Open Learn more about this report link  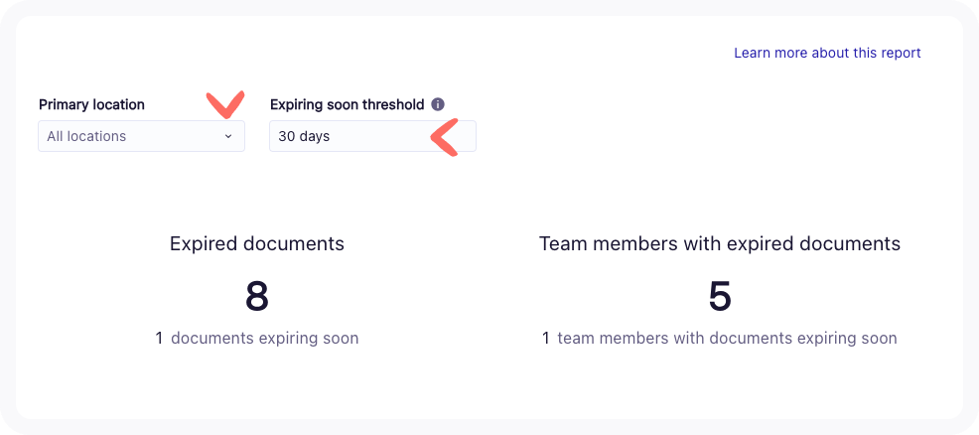tap(827, 53)
